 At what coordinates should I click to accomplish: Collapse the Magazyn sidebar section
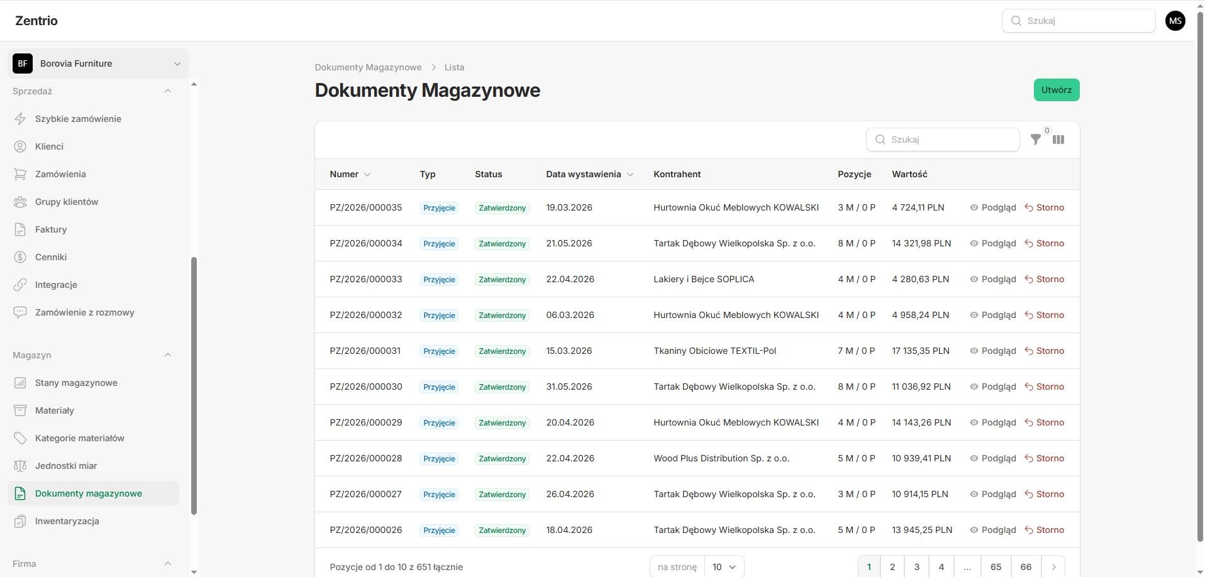(168, 355)
